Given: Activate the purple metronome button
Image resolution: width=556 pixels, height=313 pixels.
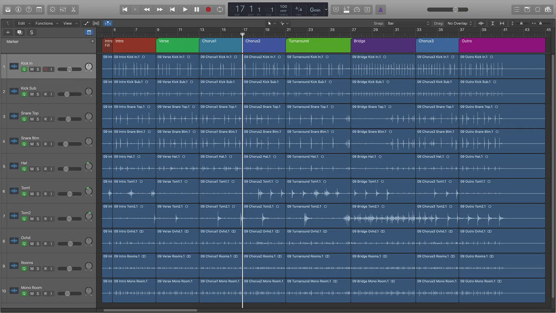Looking at the screenshot, I should [x=380, y=9].
